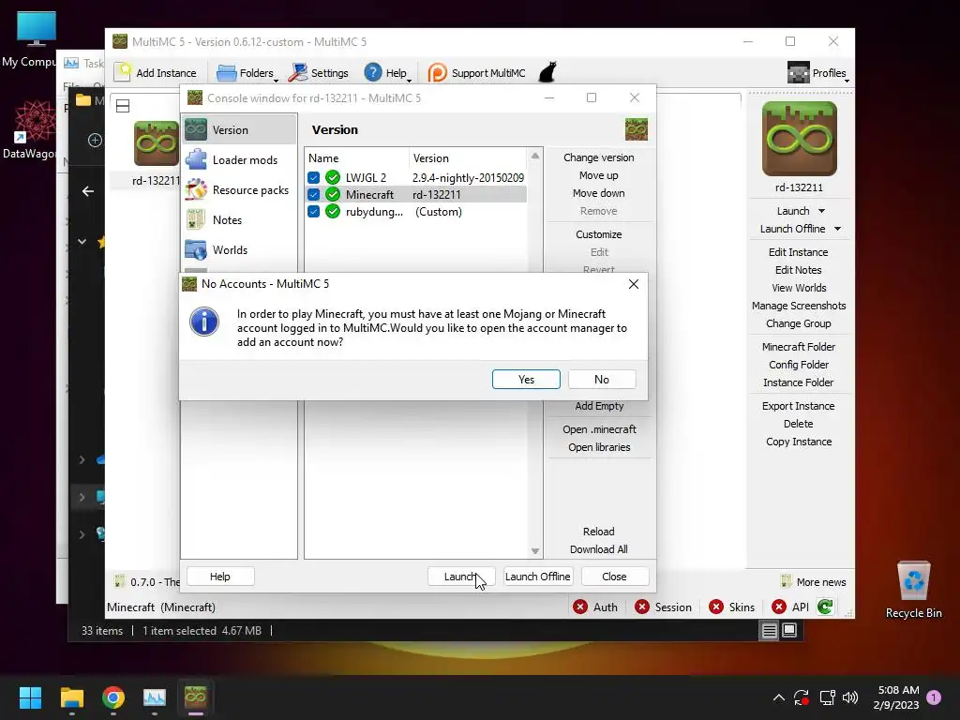Click More news button
The height and width of the screenshot is (720, 960).
pos(814,581)
